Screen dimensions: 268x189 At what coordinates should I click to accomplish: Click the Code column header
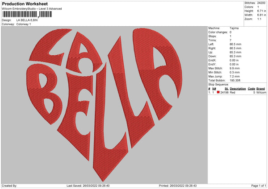[x=251, y=89]
